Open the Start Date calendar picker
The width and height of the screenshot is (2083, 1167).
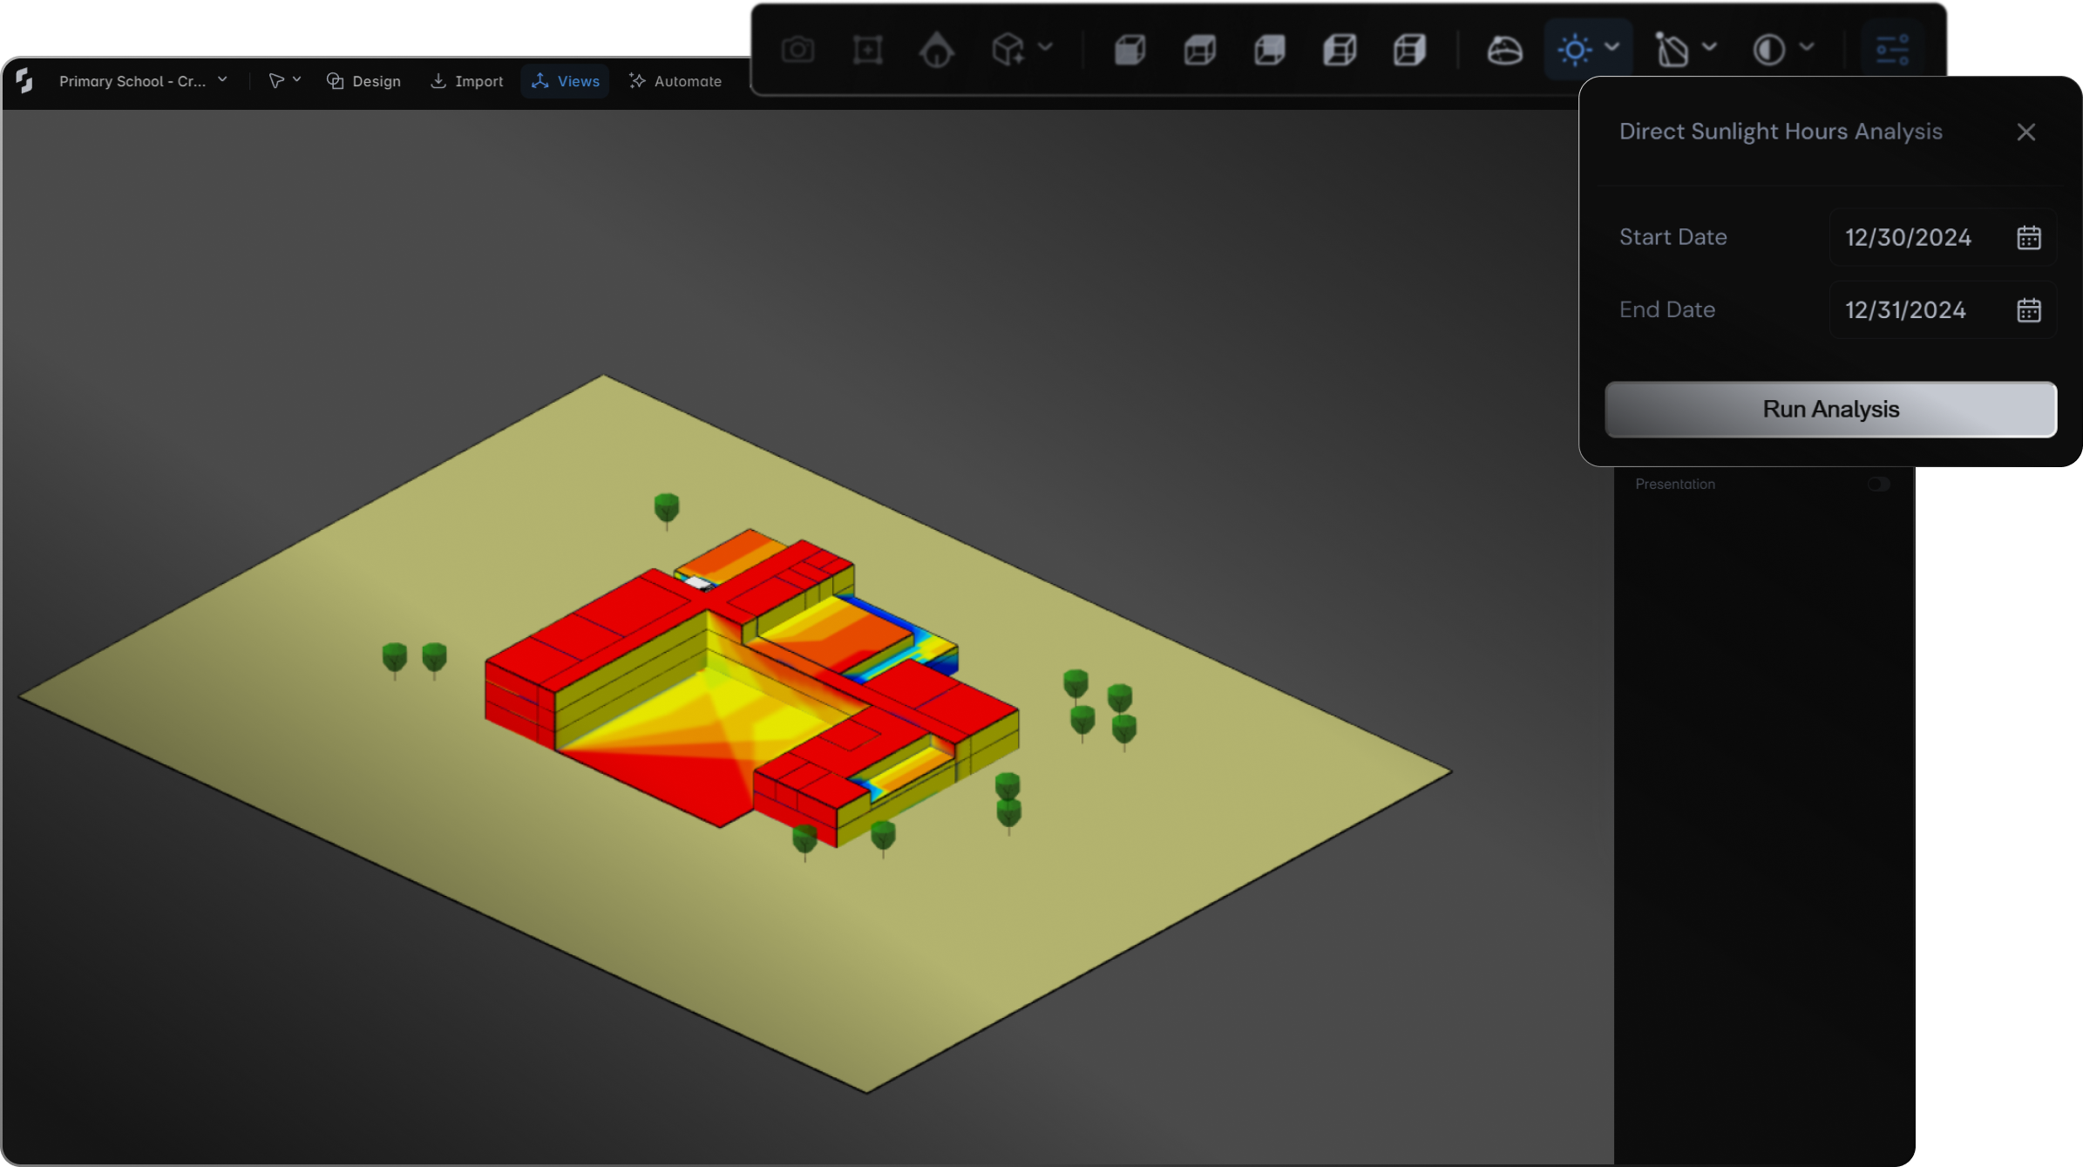pos(2028,238)
